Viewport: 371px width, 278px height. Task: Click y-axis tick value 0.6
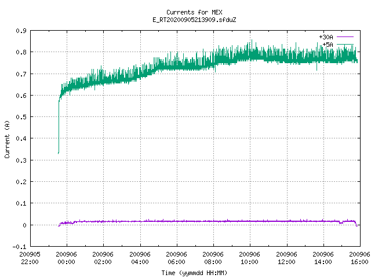click(x=21, y=96)
